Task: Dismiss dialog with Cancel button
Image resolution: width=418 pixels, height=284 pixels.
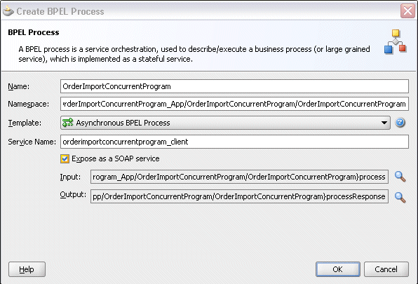Action: click(386, 269)
